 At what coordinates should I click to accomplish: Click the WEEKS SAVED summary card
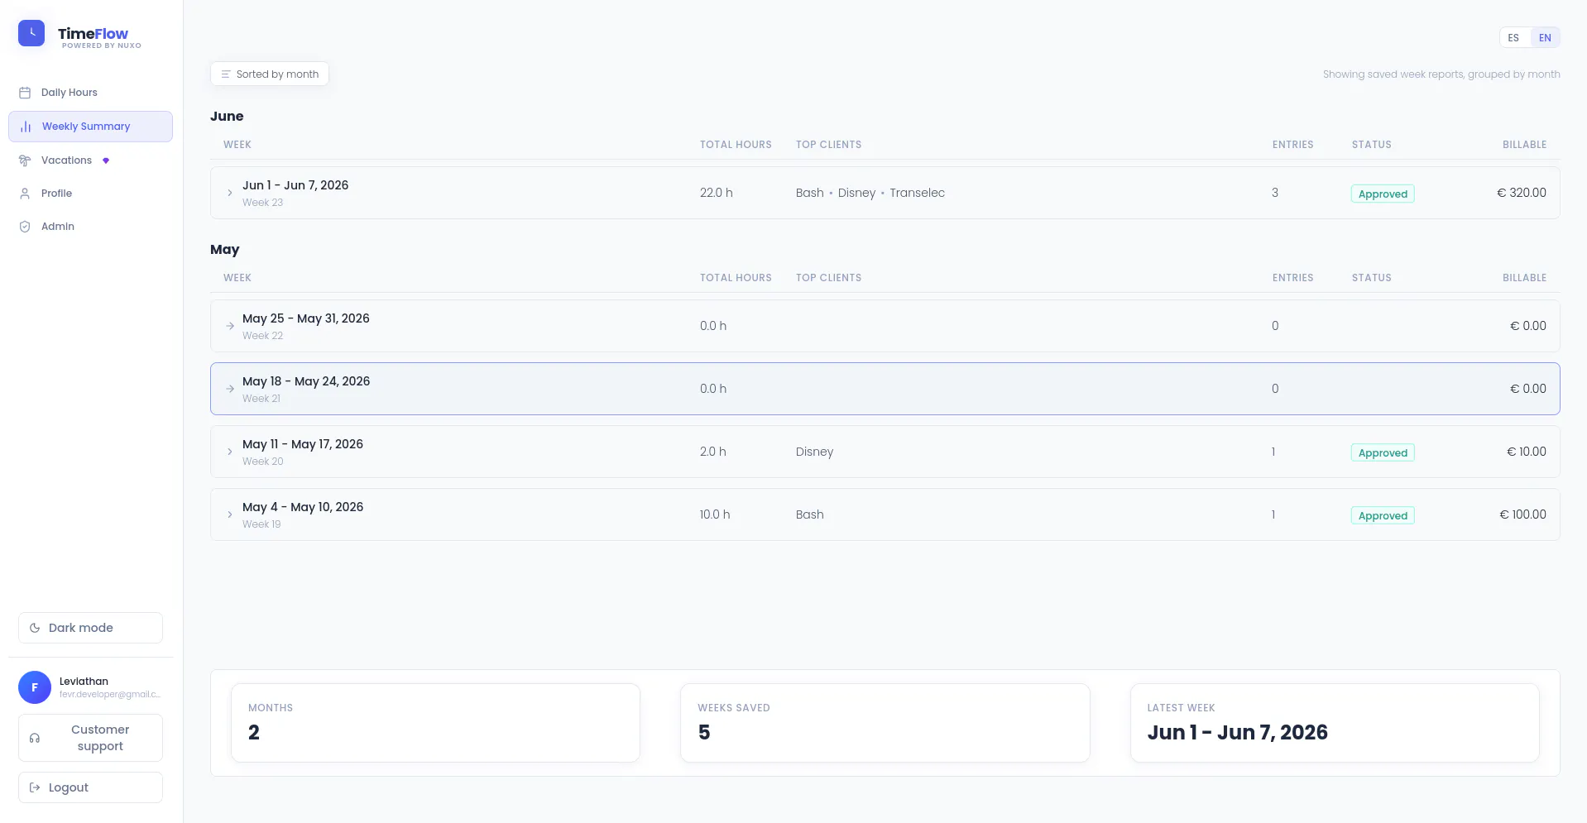(x=885, y=723)
